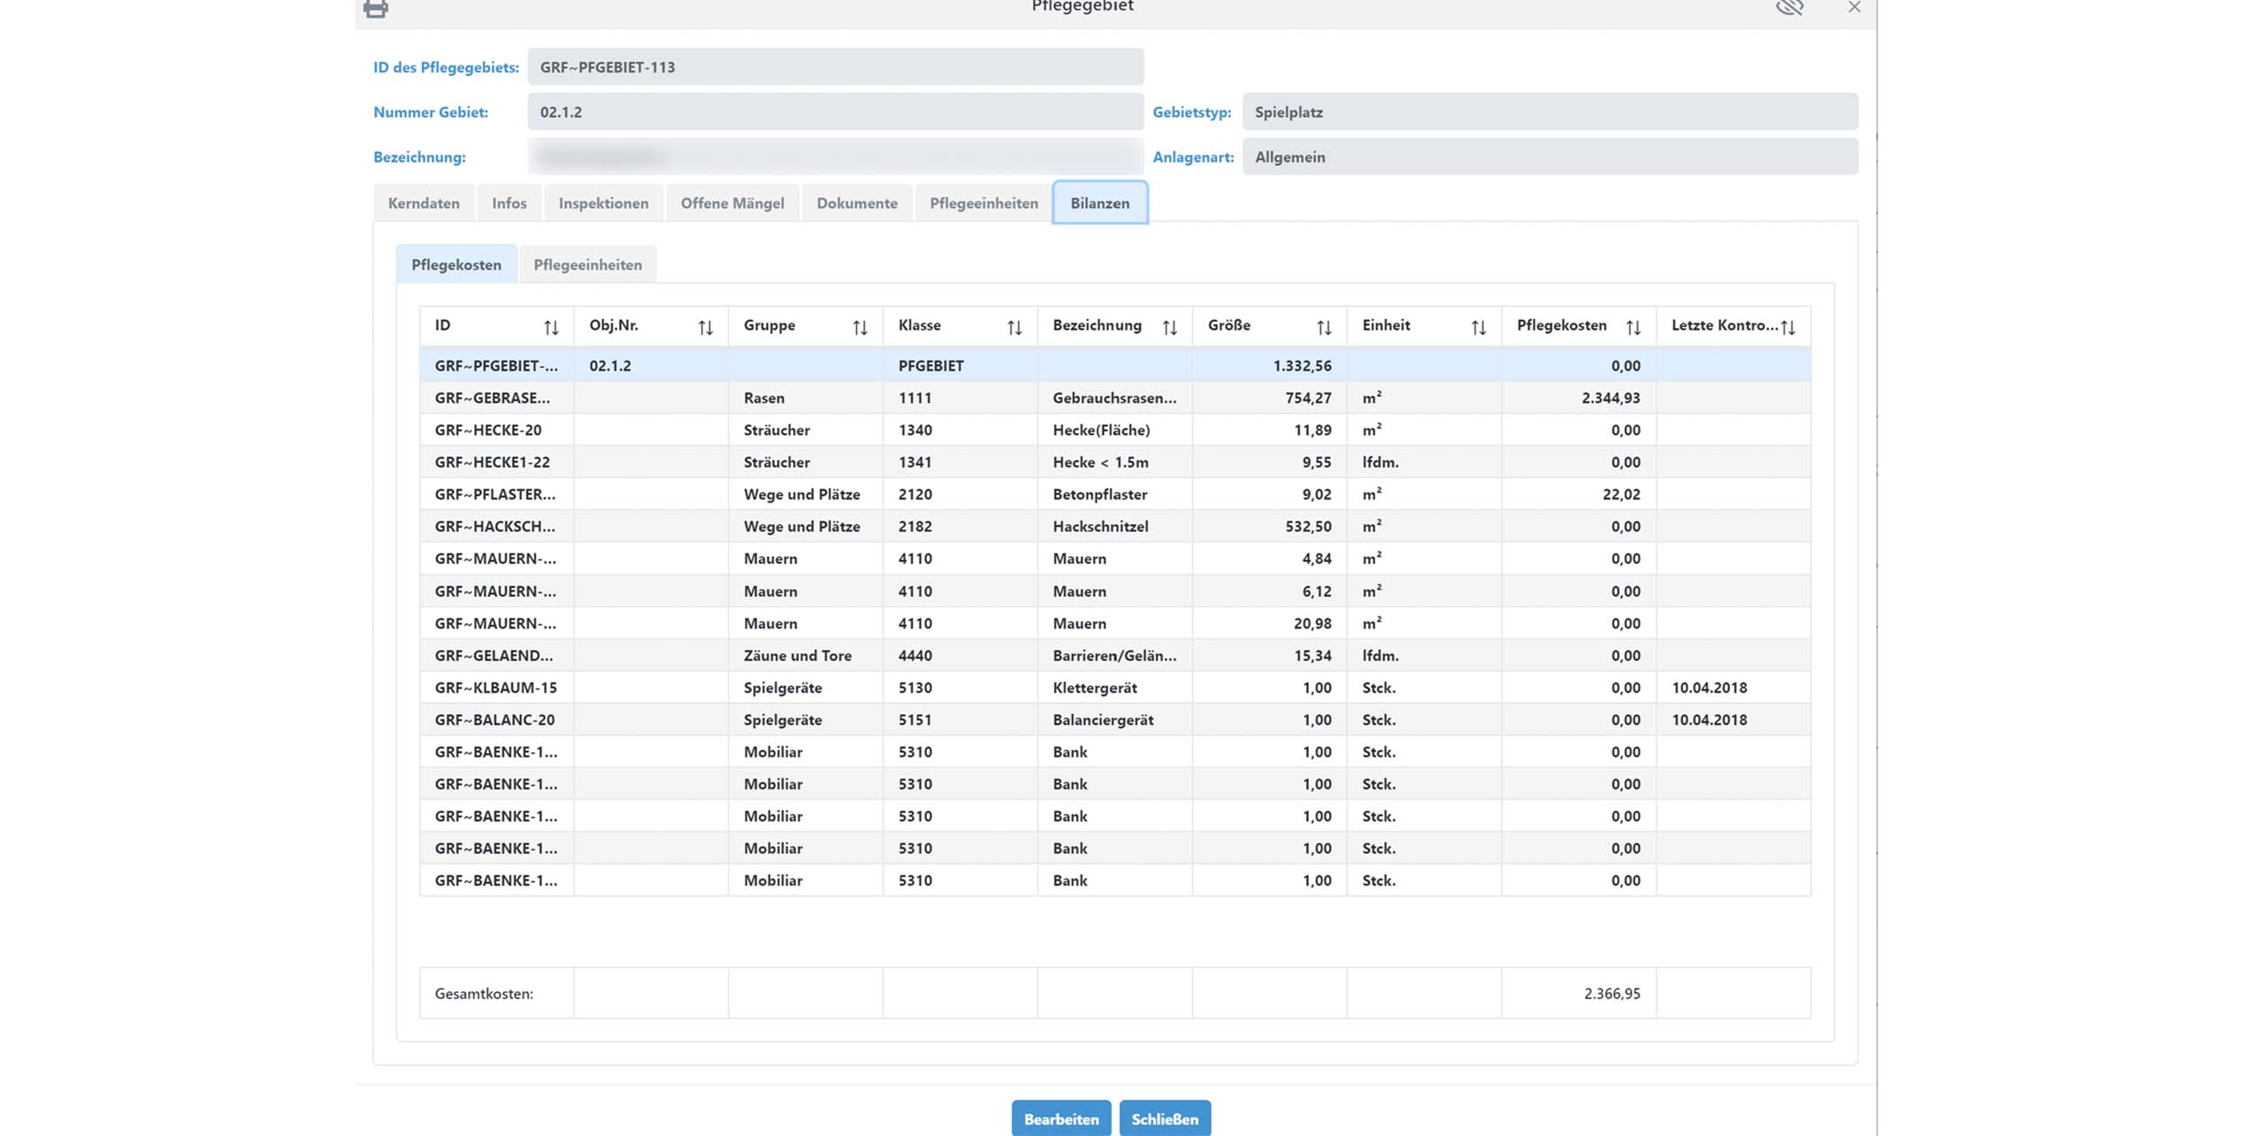Sort by Gruppe column arrows
Image resolution: width=2255 pixels, height=1136 pixels.
[860, 328]
